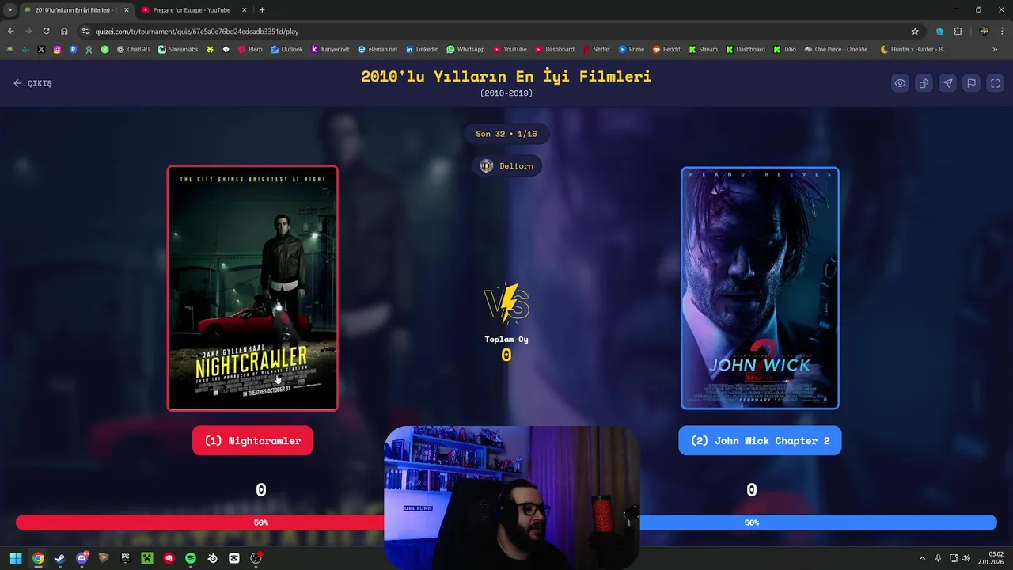Open SteelSeries app from the taskbar
Image resolution: width=1013 pixels, height=570 pixels.
coord(212,558)
